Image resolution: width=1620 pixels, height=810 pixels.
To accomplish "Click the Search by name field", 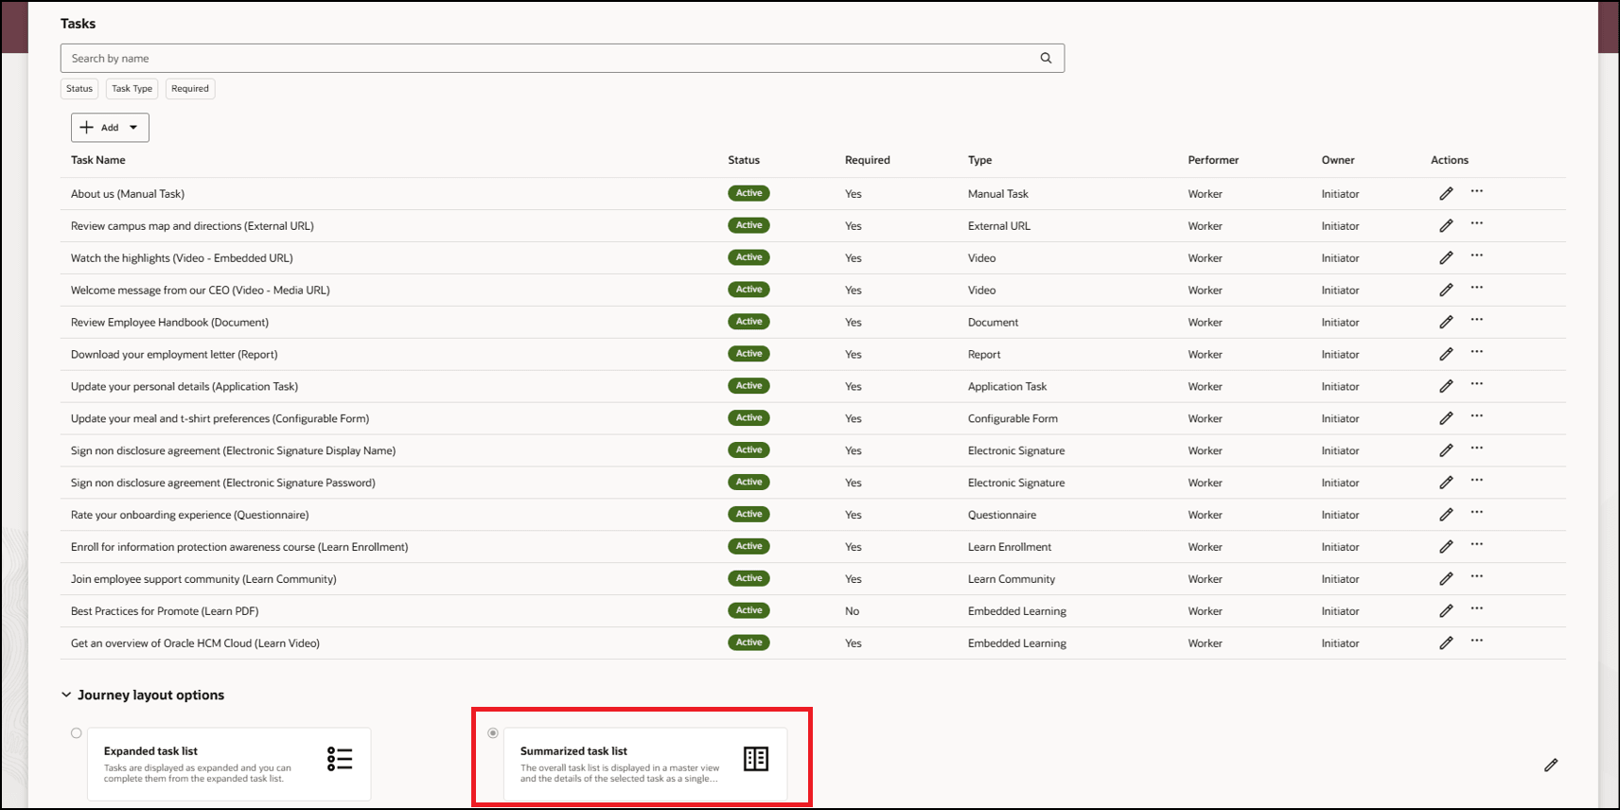I will coord(562,58).
